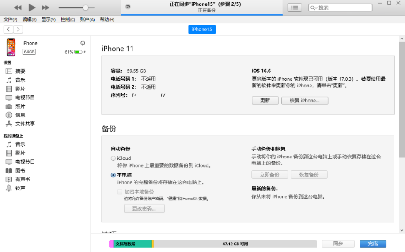Go back with the left chevron button

(x=8, y=29)
